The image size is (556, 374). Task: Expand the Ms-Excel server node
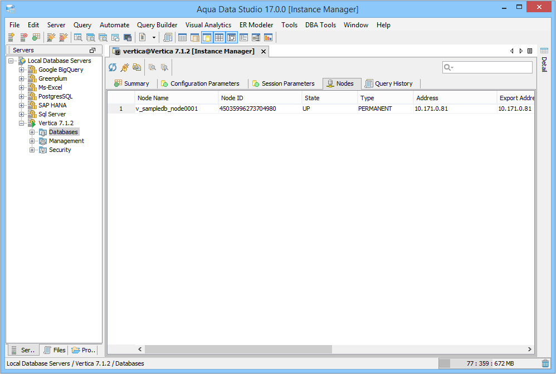21,87
